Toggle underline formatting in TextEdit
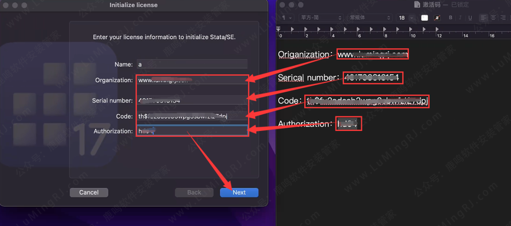Image resolution: width=511 pixels, height=226 pixels. (470, 18)
